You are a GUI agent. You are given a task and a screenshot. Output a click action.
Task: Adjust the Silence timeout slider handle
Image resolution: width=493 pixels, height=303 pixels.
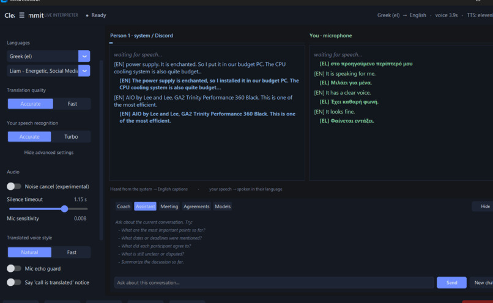click(x=64, y=209)
